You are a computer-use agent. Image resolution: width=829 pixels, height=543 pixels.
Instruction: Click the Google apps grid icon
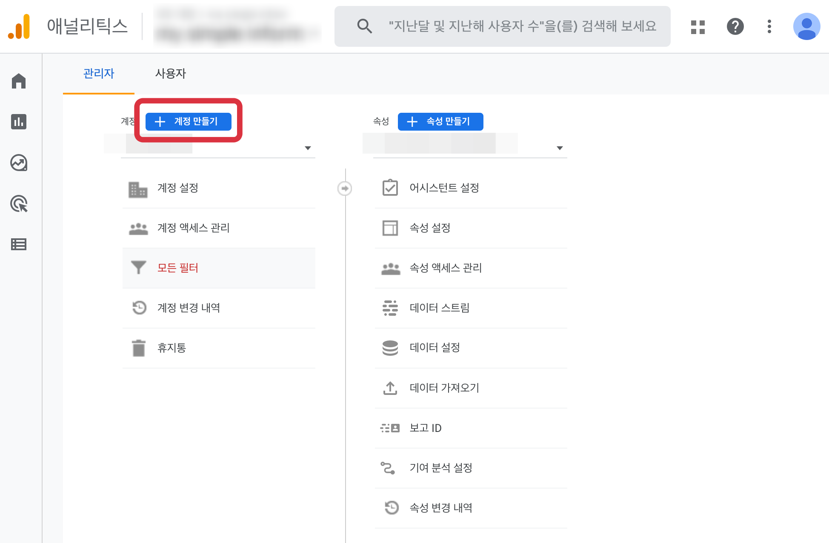(x=698, y=27)
